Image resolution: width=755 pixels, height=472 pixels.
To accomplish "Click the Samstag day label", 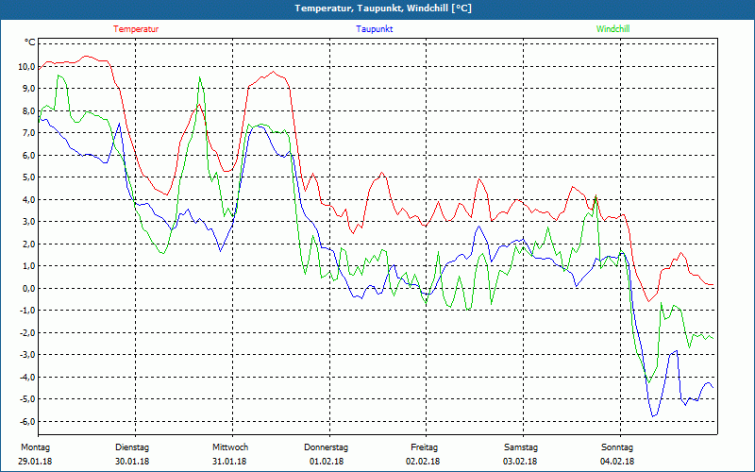I will coord(521,447).
